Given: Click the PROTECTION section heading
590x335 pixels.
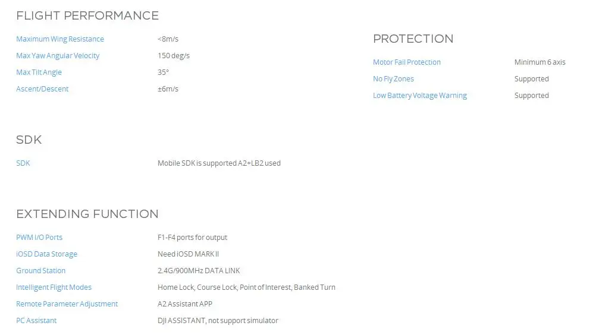Looking at the screenshot, I should 413,39.
